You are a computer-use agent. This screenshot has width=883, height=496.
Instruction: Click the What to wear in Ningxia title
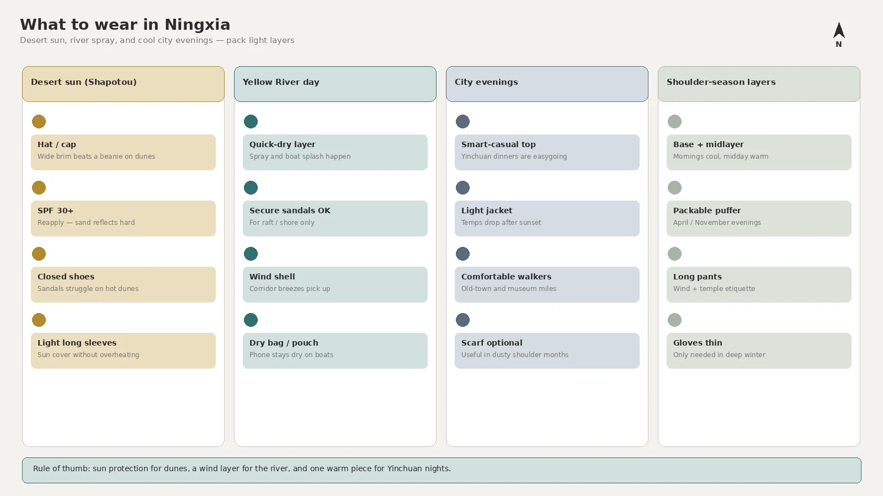coord(125,24)
